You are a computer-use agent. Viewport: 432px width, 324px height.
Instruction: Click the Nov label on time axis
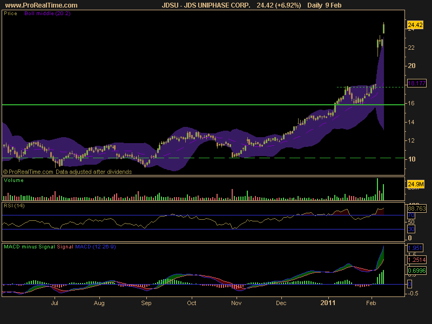(237, 303)
